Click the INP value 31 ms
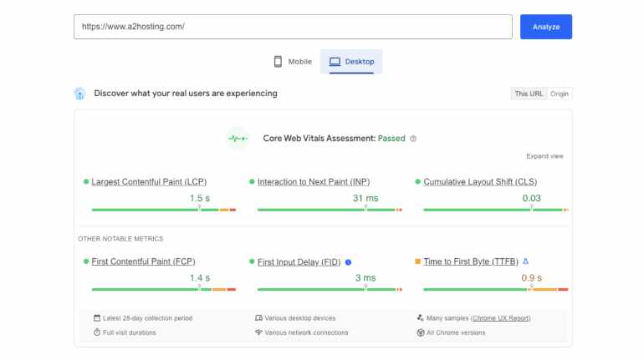The width and height of the screenshot is (644, 360). [x=365, y=199]
